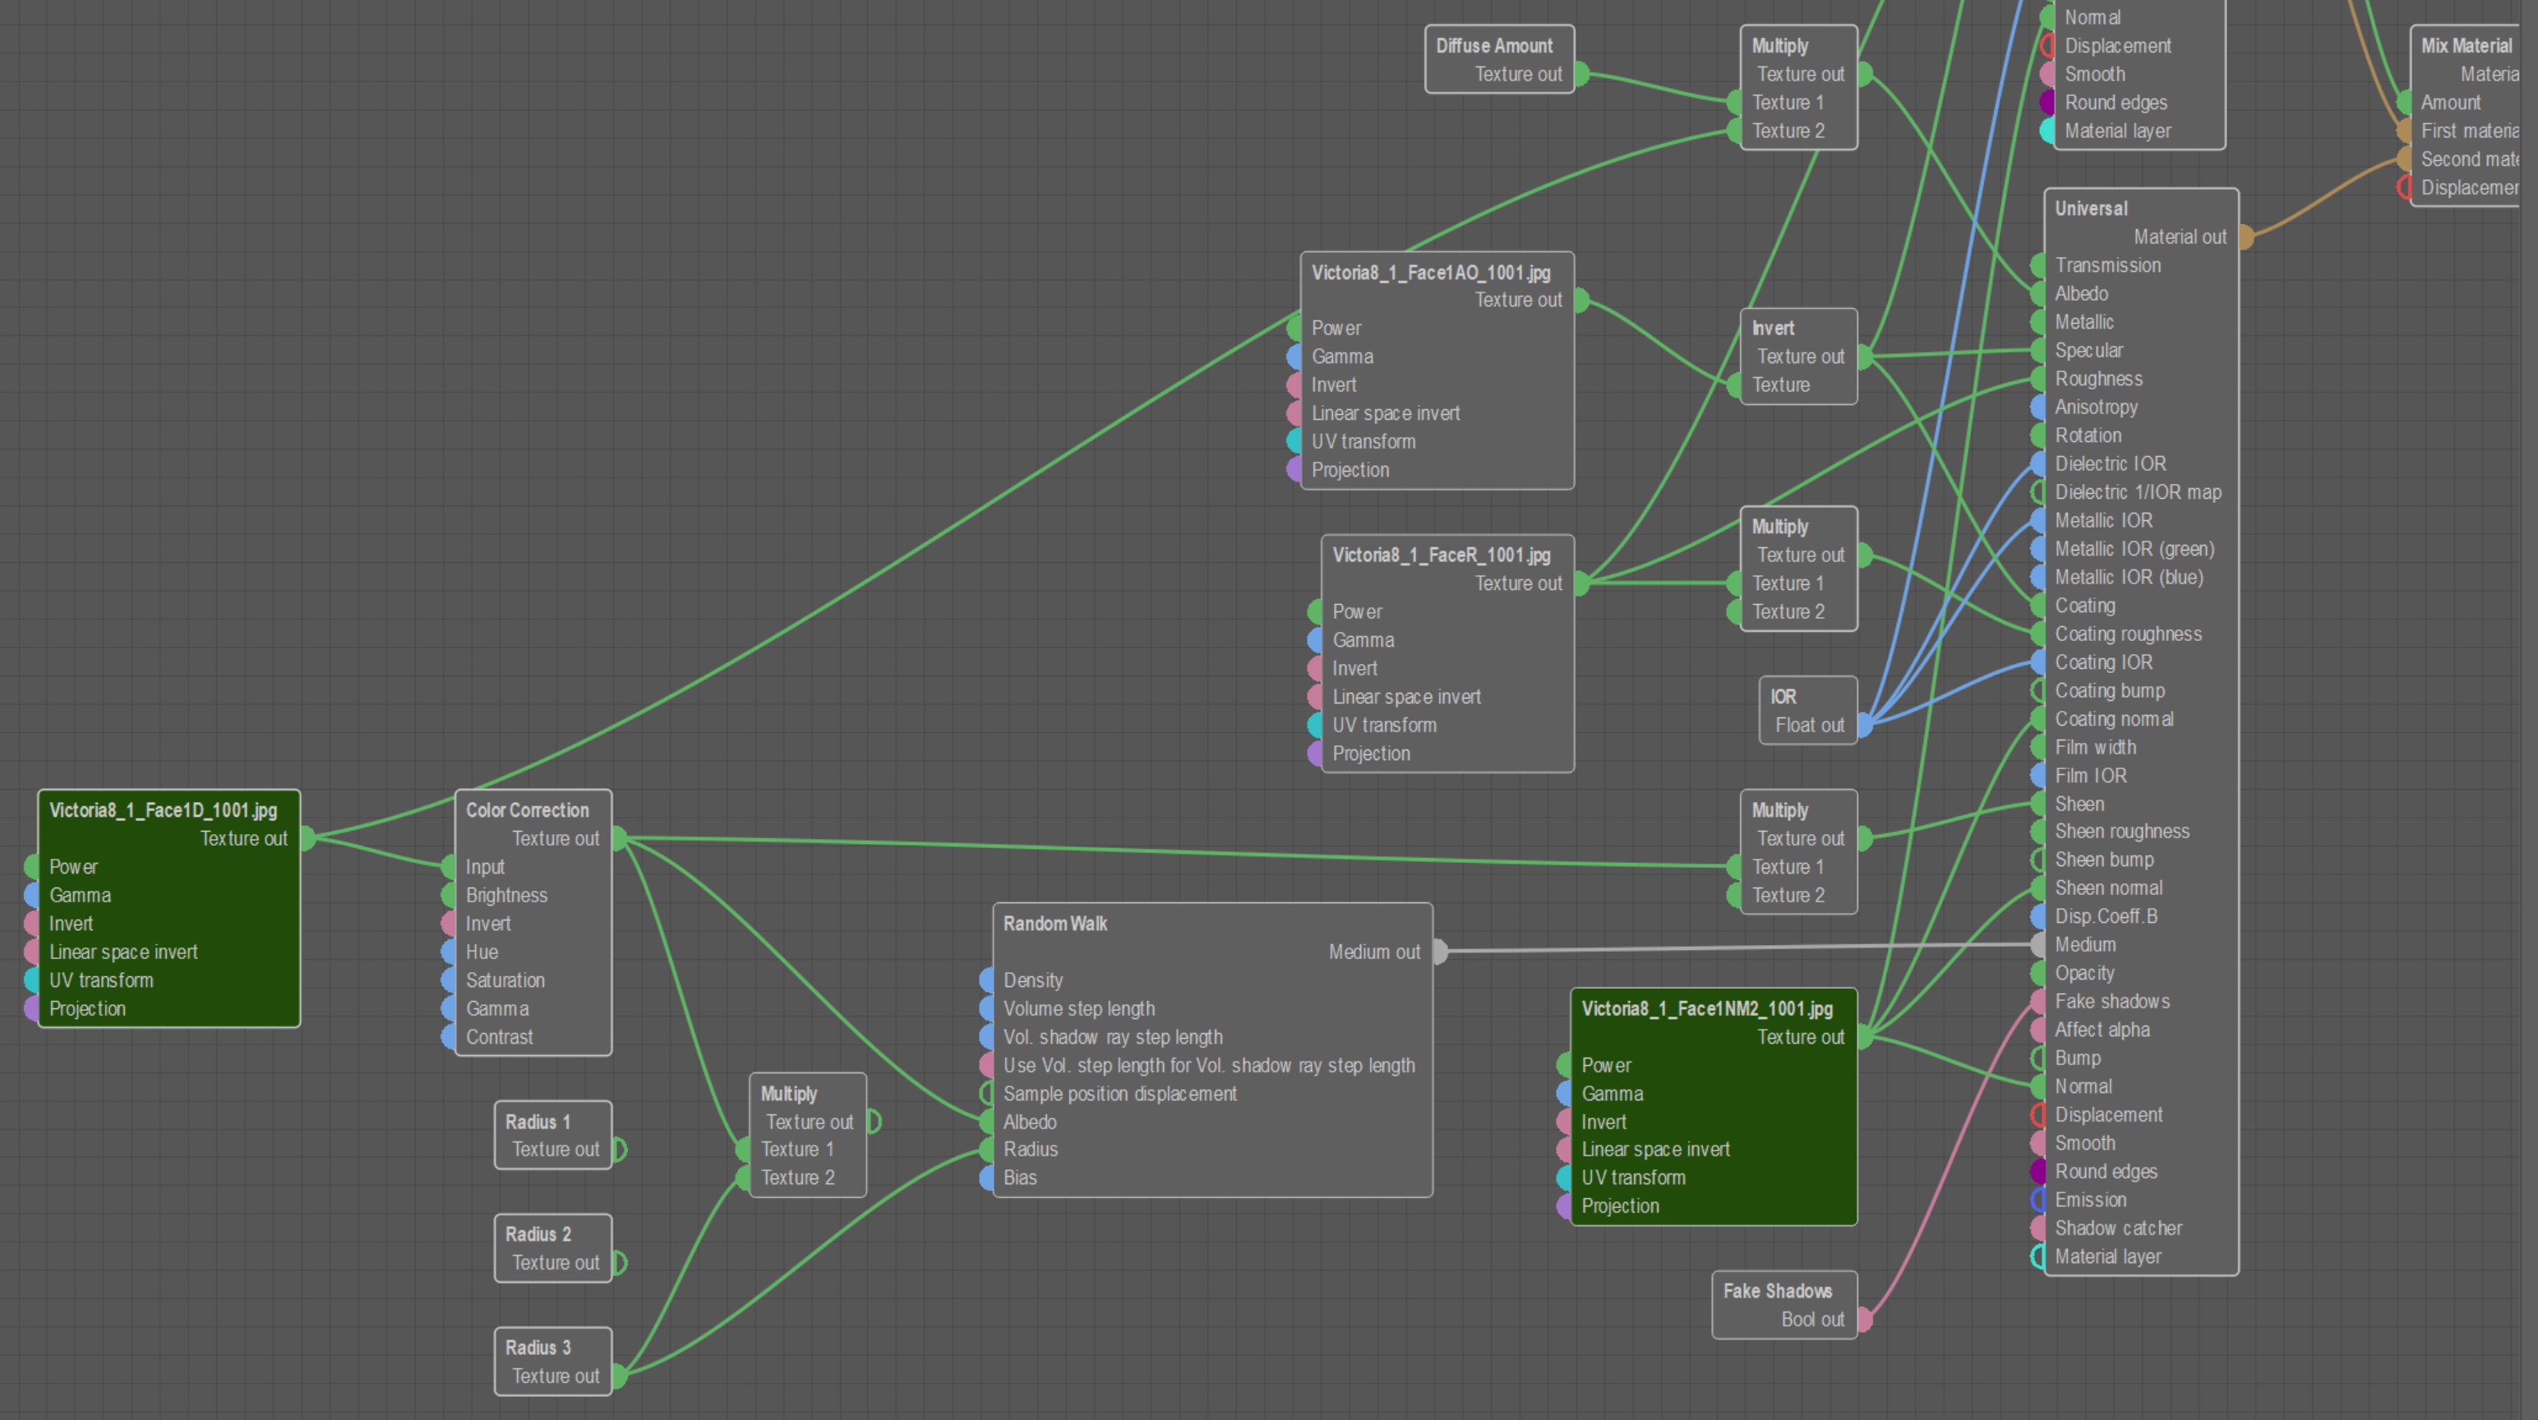This screenshot has width=2538, height=1420.
Task: Click the Radius 3 Texture out pin
Action: (619, 1376)
